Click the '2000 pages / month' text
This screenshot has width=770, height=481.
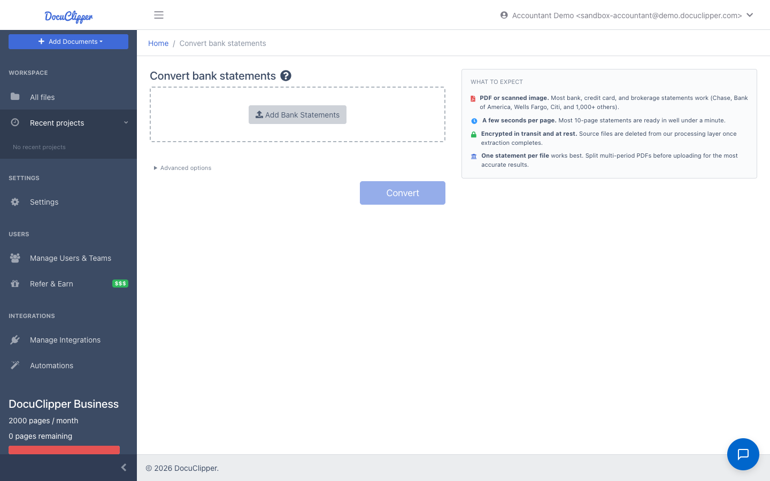[43, 421]
